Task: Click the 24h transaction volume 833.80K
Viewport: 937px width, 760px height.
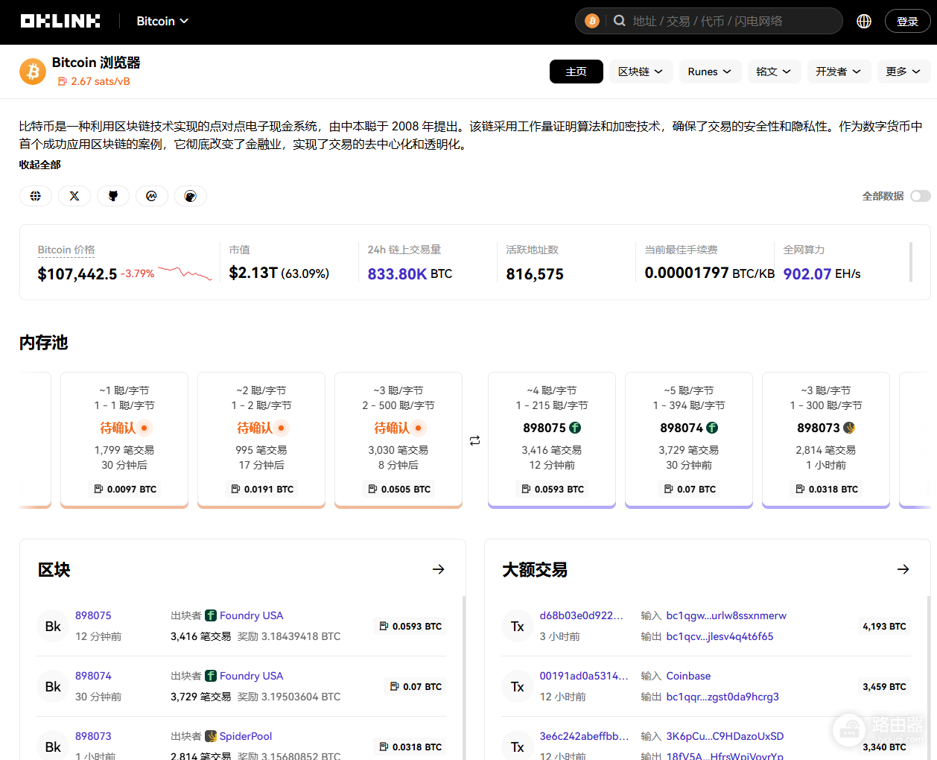Action: [x=397, y=274]
